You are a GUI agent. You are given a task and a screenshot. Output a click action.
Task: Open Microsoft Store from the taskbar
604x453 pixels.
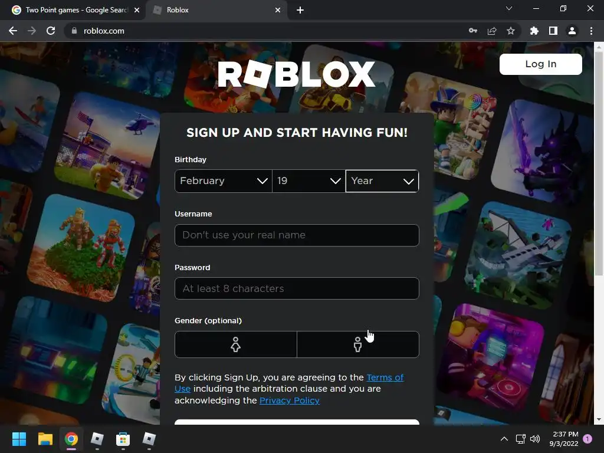coord(123,439)
